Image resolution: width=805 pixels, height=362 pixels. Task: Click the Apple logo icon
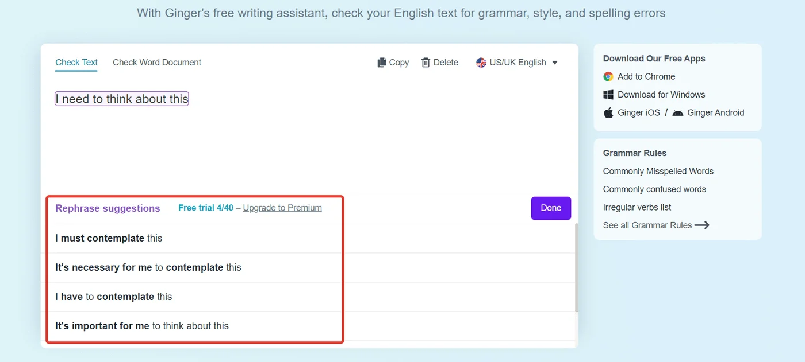click(608, 113)
